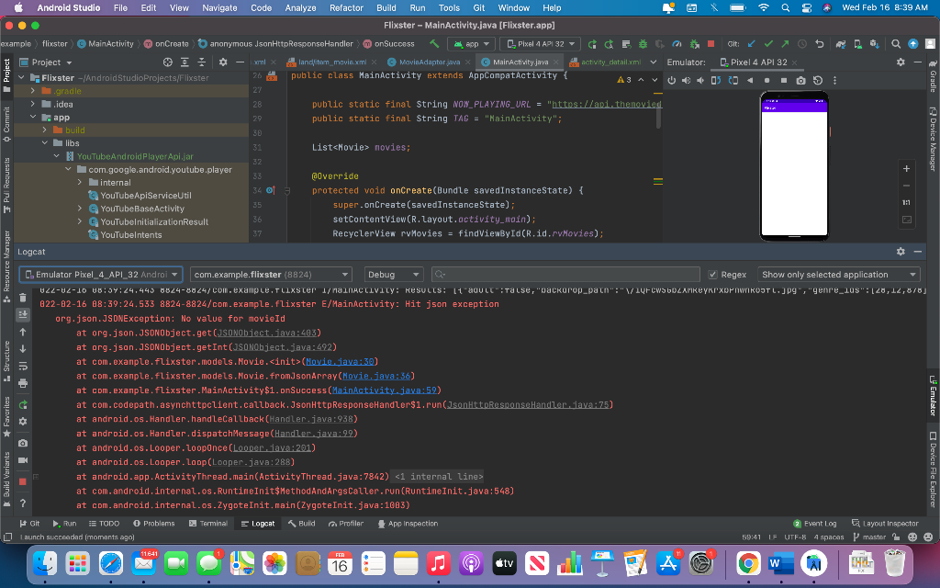Expand the internal package node

pos(80,183)
